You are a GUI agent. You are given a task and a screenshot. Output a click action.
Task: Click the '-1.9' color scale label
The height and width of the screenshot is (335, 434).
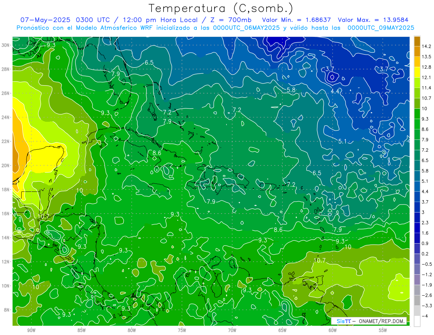coord(427,285)
